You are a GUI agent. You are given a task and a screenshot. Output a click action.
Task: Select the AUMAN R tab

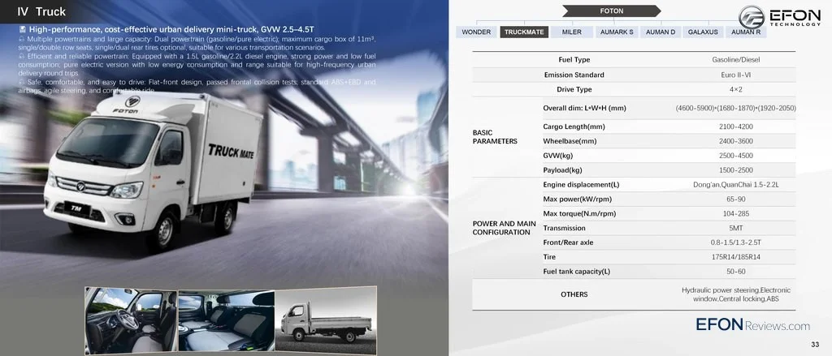(746, 32)
